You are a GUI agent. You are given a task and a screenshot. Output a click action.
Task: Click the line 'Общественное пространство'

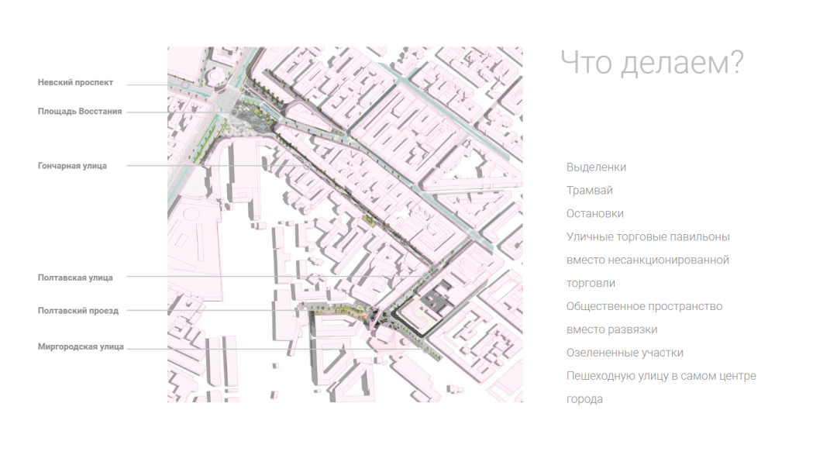pyautogui.click(x=644, y=306)
